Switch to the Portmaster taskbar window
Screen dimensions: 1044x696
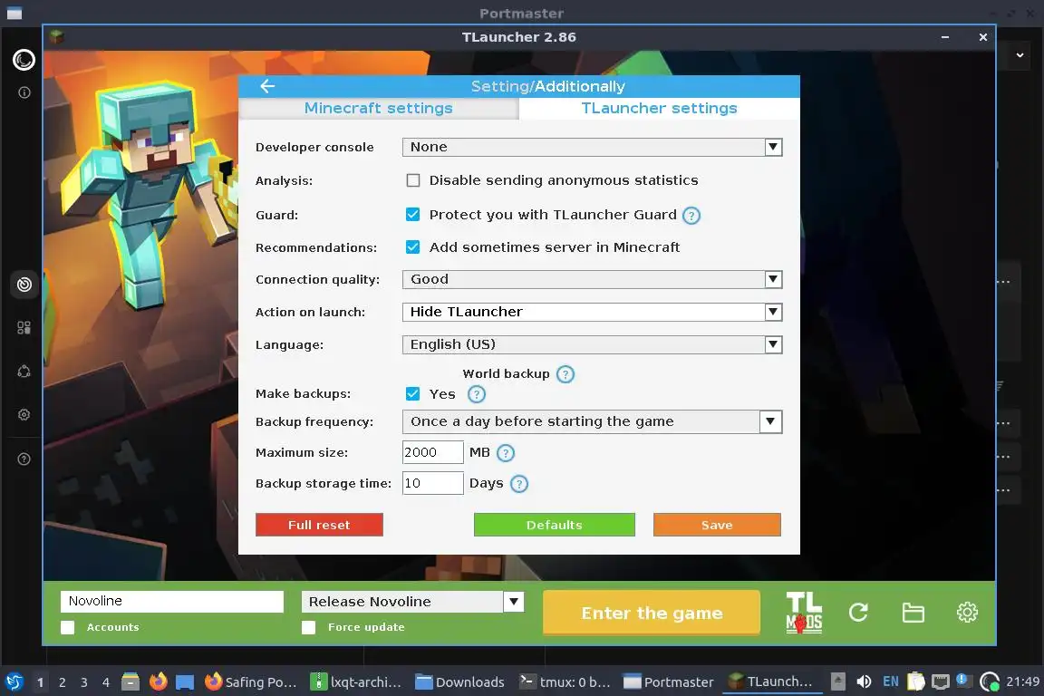click(669, 682)
